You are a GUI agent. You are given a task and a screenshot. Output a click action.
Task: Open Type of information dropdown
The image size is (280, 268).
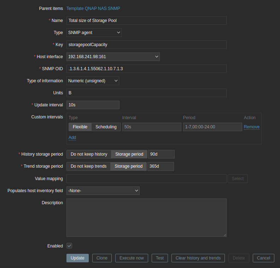[x=93, y=81]
